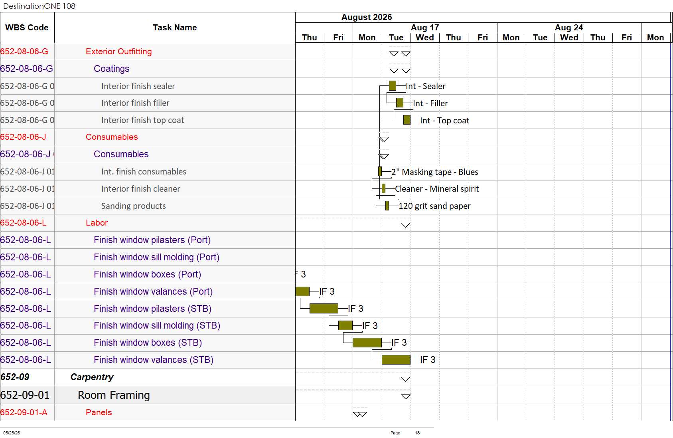Click the Aug 17 week header
This screenshot has width=673, height=438.
pos(425,28)
